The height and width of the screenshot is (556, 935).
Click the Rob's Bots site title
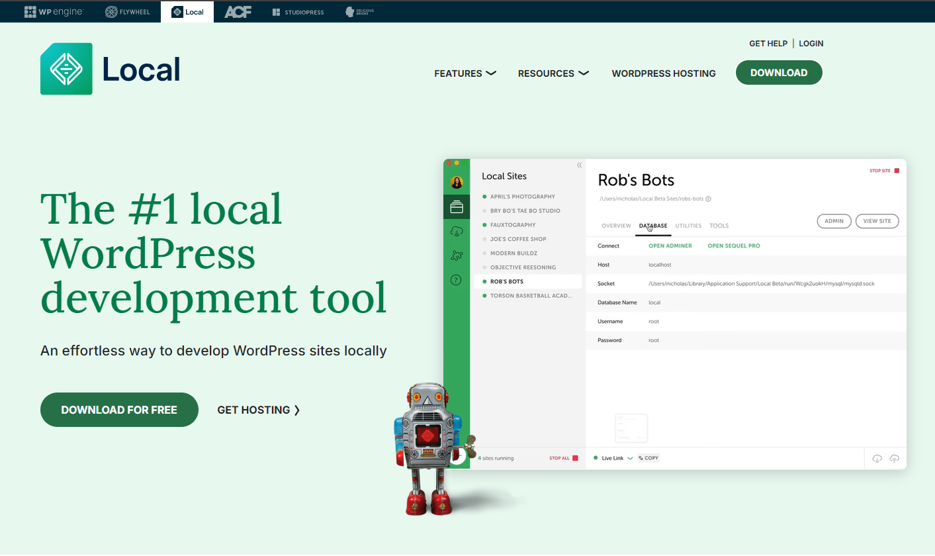636,180
